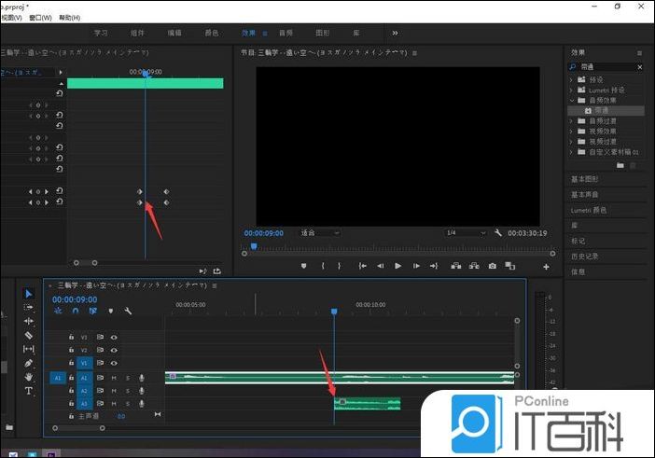Open the Program monitor button editor plus icon
Screen dimensions: 655x458
pyautogui.click(x=546, y=267)
